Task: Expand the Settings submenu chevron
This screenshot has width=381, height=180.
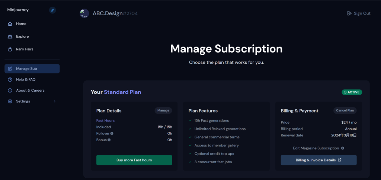Action: (x=54, y=101)
